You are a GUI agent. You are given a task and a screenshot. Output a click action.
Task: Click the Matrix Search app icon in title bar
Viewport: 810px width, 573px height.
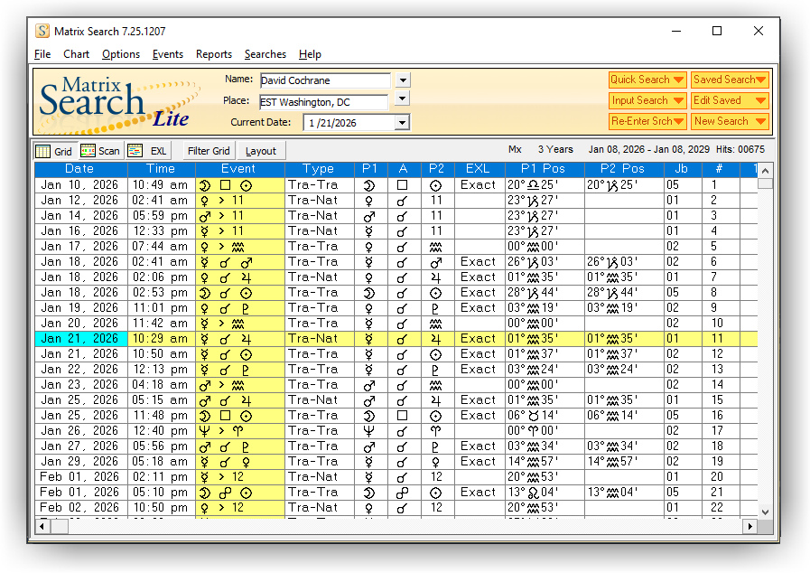[x=42, y=32]
